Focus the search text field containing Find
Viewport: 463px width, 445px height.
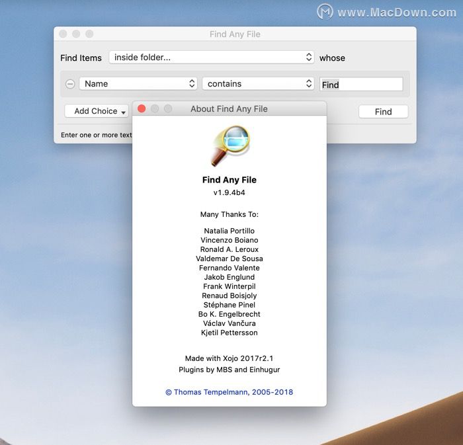(x=361, y=85)
